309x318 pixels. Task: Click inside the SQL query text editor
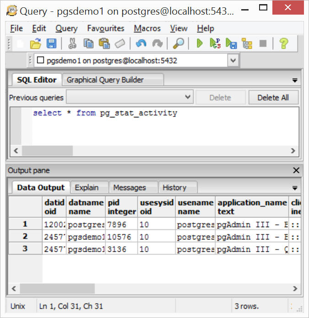(x=165, y=127)
